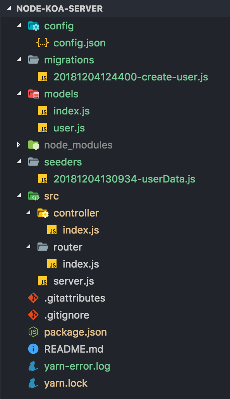Select the router folder label
230x399 pixels.
click(68, 247)
